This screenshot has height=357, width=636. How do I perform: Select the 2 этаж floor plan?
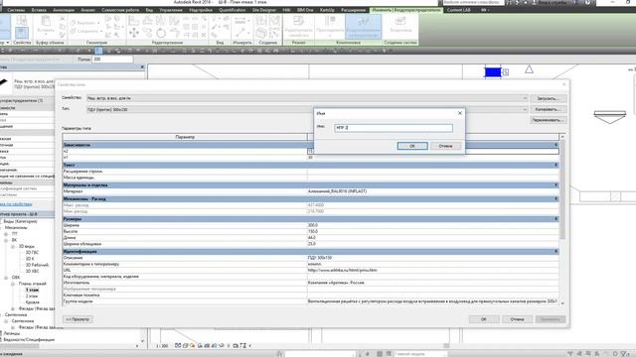pyautogui.click(x=32, y=296)
